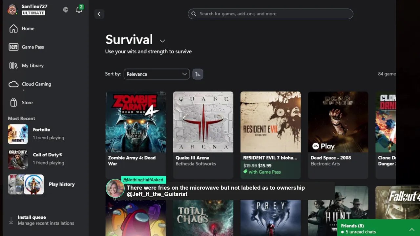
Task: Click the 84 games count text
Action: coord(387,74)
